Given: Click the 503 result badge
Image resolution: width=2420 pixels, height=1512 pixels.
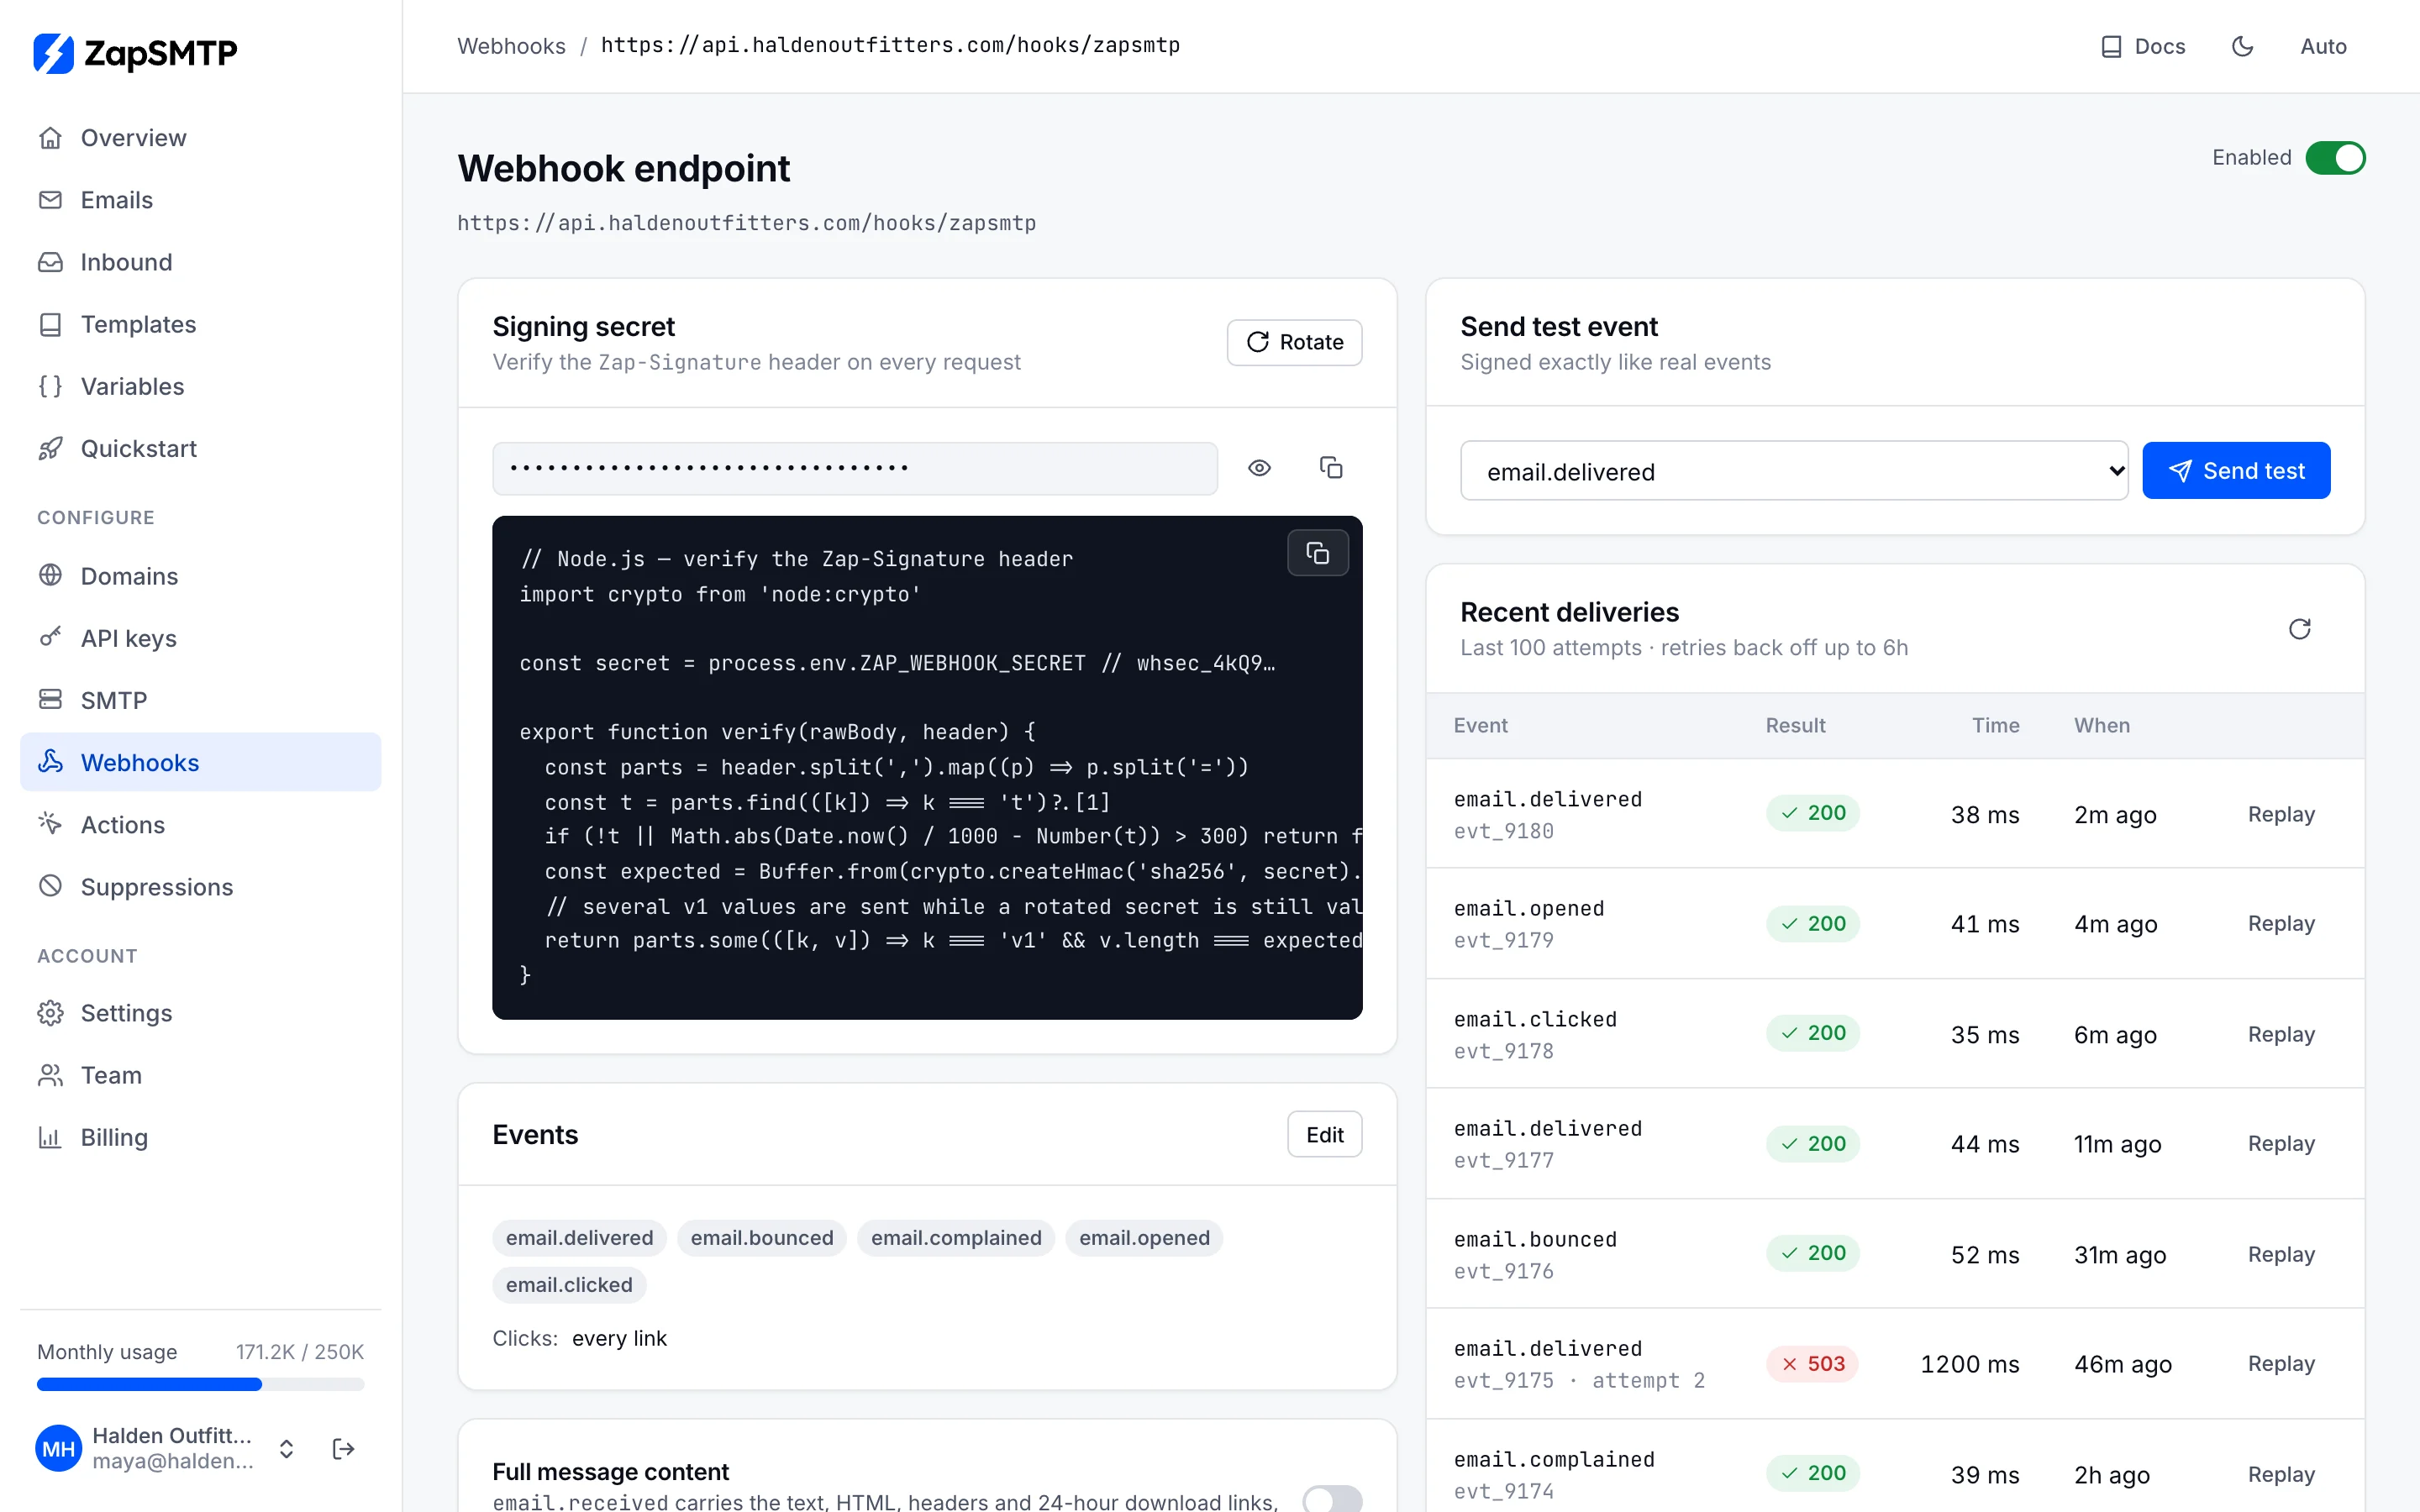Looking at the screenshot, I should click(x=1812, y=1363).
